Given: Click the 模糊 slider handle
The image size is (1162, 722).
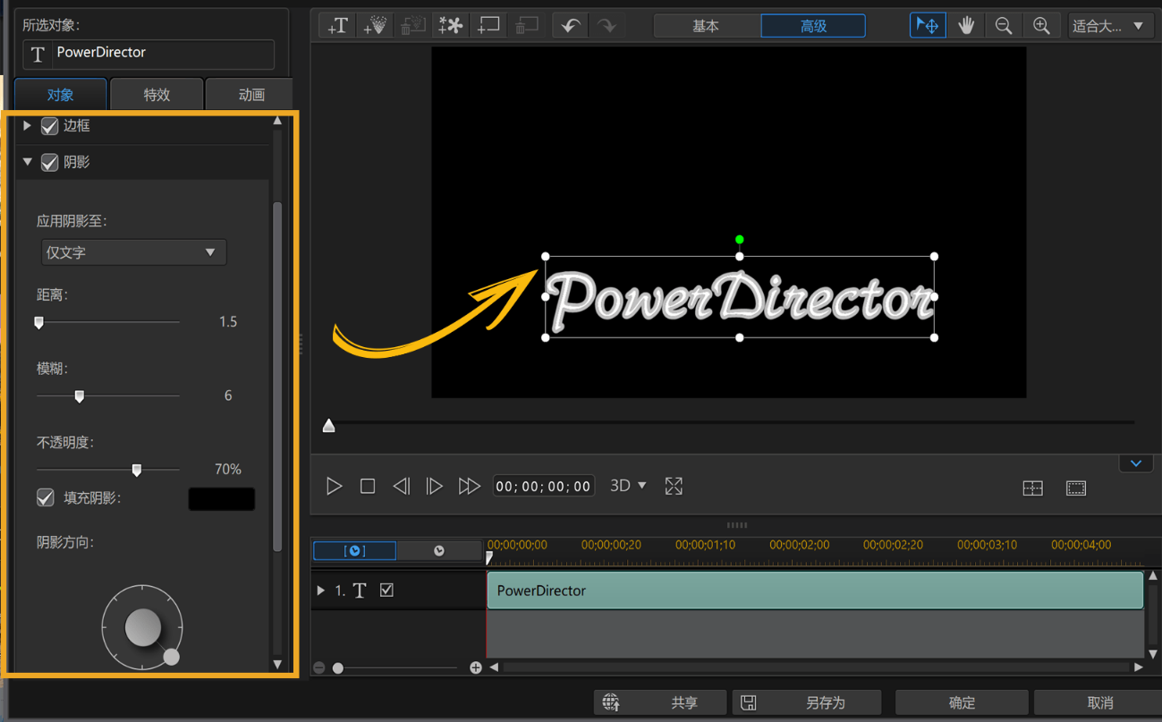Looking at the screenshot, I should coord(80,395).
